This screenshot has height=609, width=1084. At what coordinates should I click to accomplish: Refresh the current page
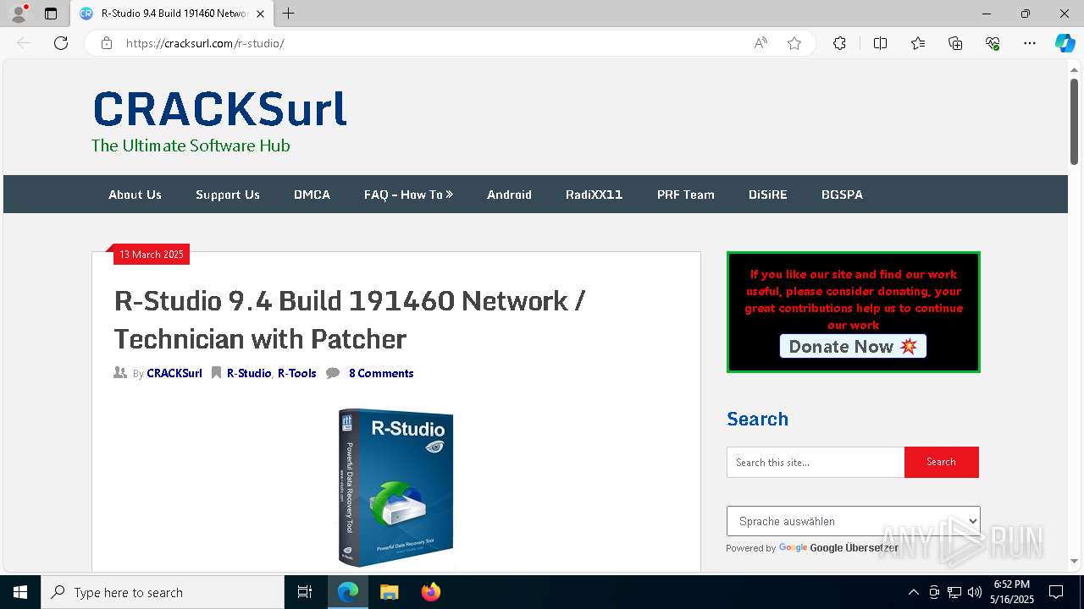coord(61,43)
